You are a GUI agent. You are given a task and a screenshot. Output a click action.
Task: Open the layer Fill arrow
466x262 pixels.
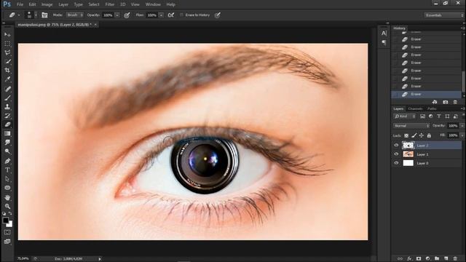pos(462,135)
